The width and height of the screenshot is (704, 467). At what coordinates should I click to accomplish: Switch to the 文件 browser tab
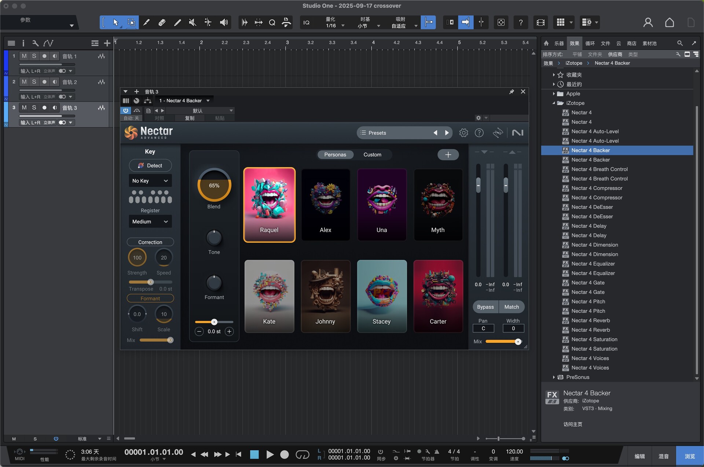pyautogui.click(x=605, y=43)
